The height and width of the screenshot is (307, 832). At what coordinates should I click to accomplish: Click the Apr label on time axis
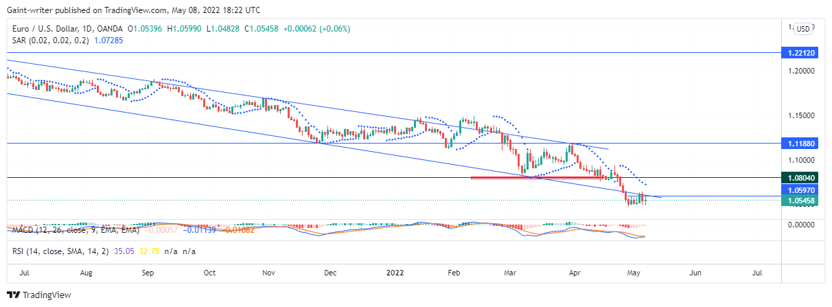(x=575, y=273)
